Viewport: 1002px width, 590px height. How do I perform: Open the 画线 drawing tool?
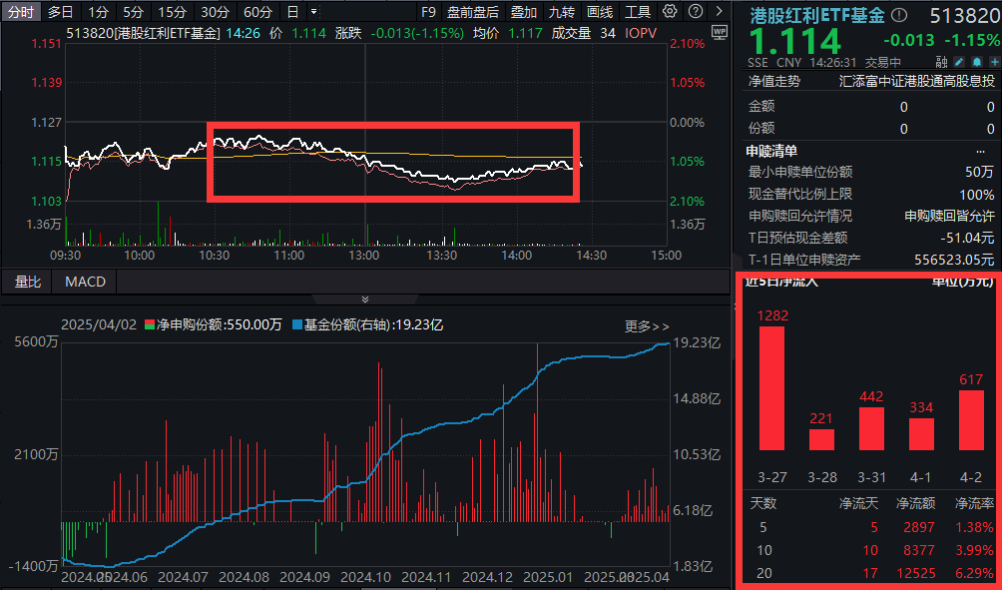click(599, 12)
